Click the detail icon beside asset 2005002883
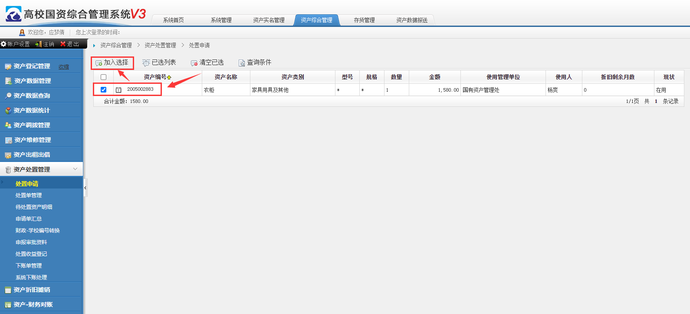This screenshot has width=690, height=314. click(x=118, y=90)
